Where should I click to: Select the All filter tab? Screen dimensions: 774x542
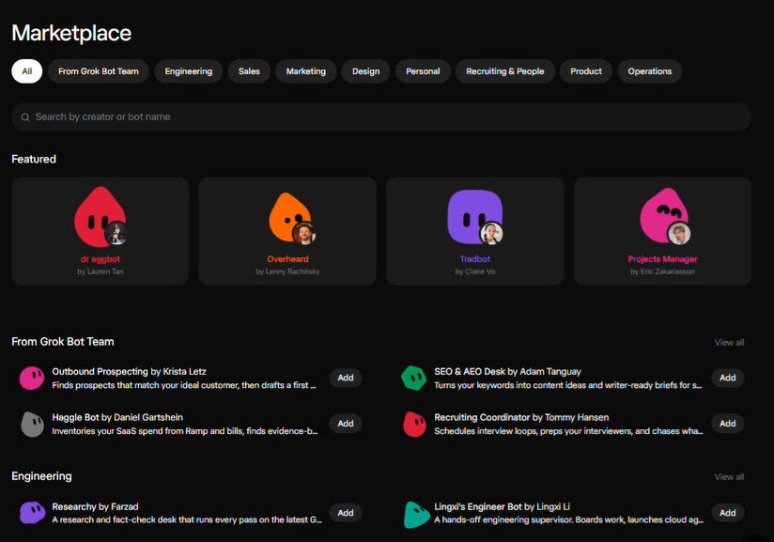26,71
